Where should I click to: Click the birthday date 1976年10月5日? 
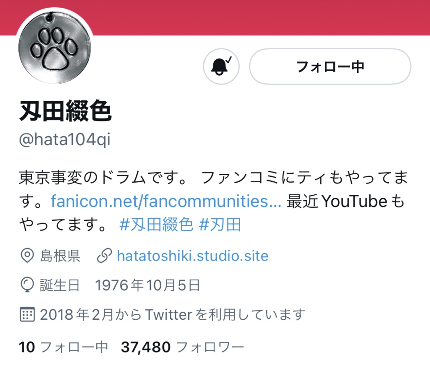[147, 285]
